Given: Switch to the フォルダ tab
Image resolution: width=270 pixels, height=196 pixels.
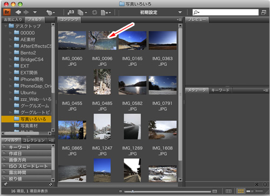Looking at the screenshot, I should coord(35,19).
